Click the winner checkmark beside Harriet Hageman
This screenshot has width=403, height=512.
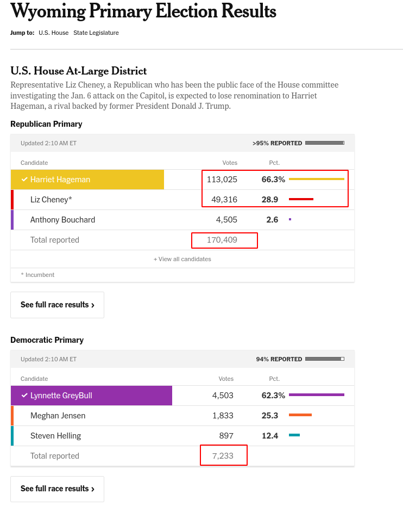pos(24,180)
